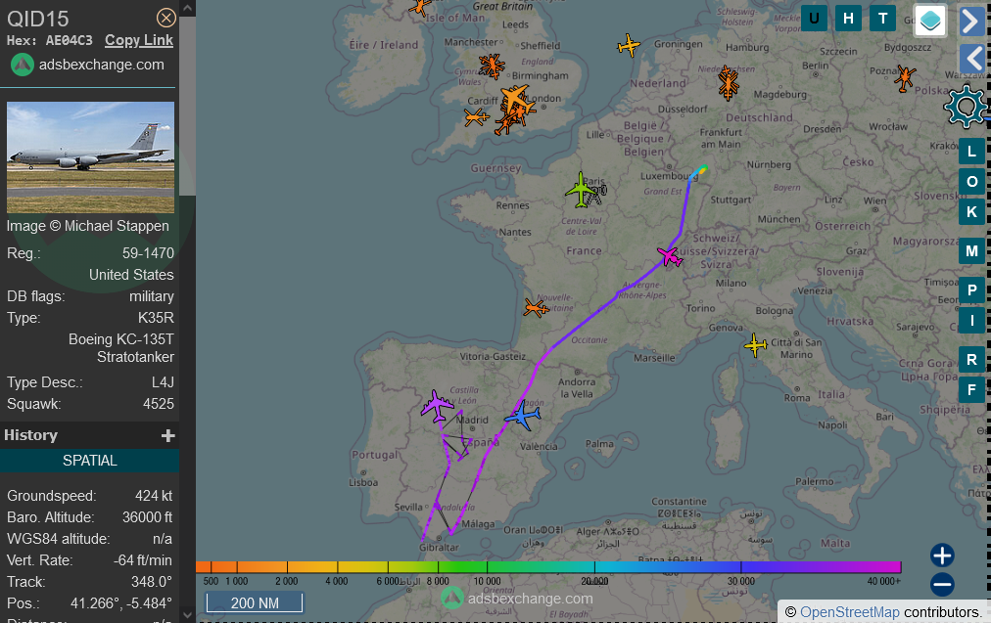Toggle the K map button

click(971, 212)
